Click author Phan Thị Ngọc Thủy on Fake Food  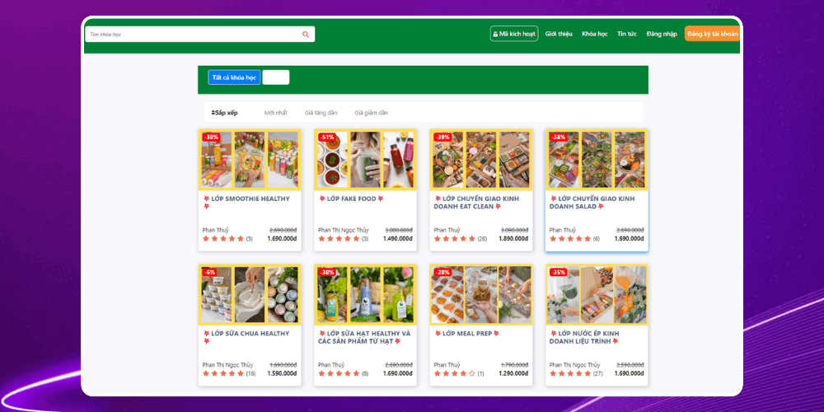[343, 230]
